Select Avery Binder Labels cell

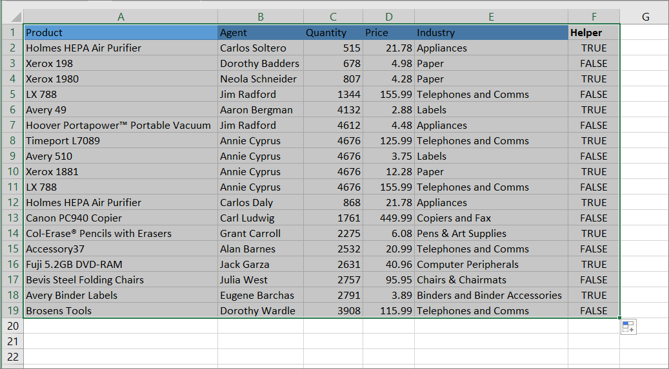coord(121,296)
